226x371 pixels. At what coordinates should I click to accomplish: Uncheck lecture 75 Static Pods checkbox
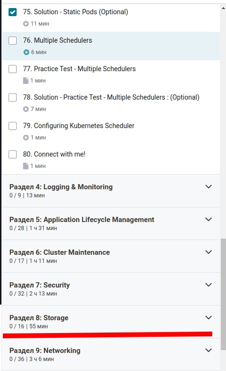tap(12, 12)
